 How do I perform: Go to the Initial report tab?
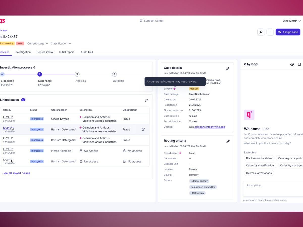click(67, 52)
